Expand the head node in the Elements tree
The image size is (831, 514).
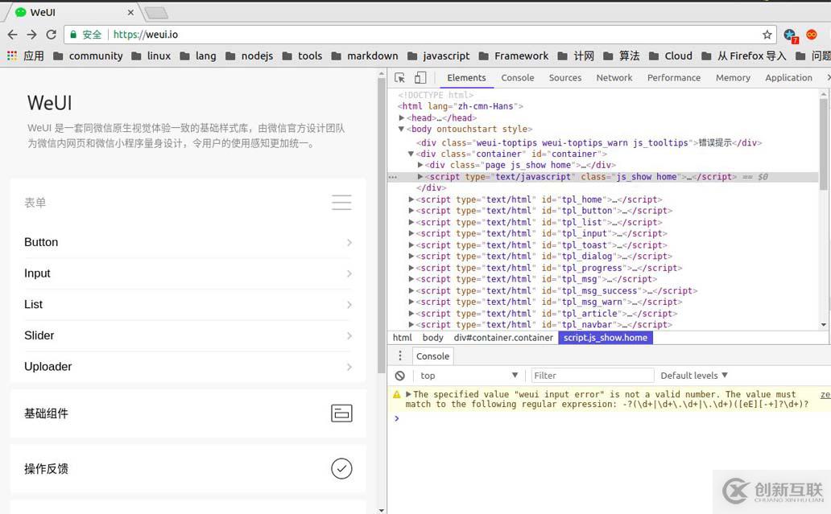click(401, 117)
